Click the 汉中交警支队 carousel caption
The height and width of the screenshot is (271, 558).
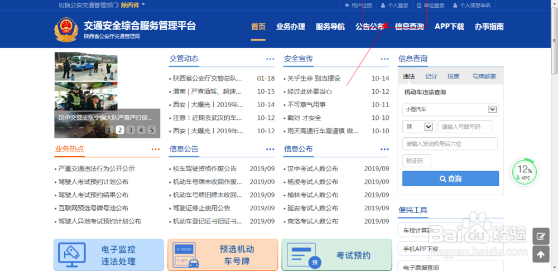105,117
